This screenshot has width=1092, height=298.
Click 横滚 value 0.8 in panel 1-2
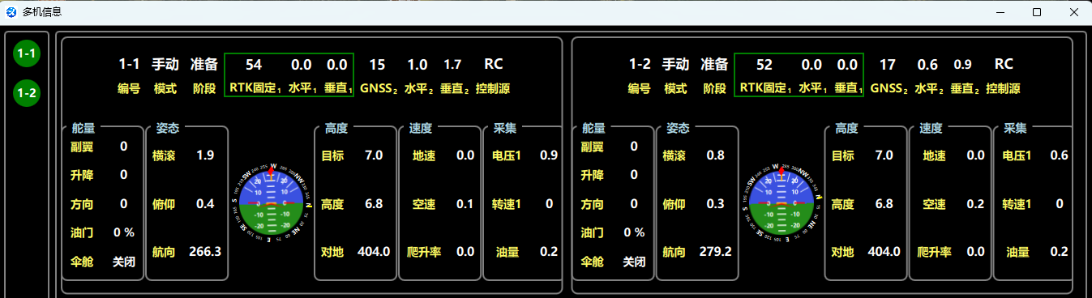[716, 155]
